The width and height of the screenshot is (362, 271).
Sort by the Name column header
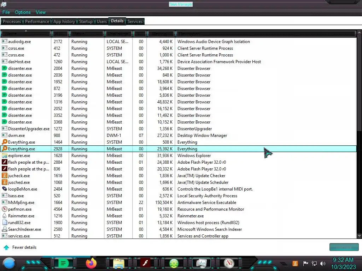(x=25, y=34)
